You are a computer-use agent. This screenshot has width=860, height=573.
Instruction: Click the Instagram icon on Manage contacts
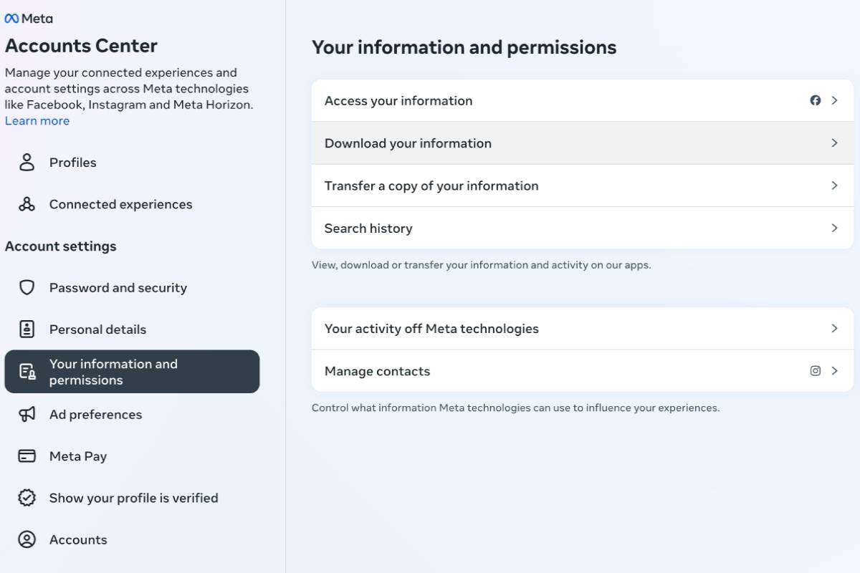pyautogui.click(x=816, y=371)
